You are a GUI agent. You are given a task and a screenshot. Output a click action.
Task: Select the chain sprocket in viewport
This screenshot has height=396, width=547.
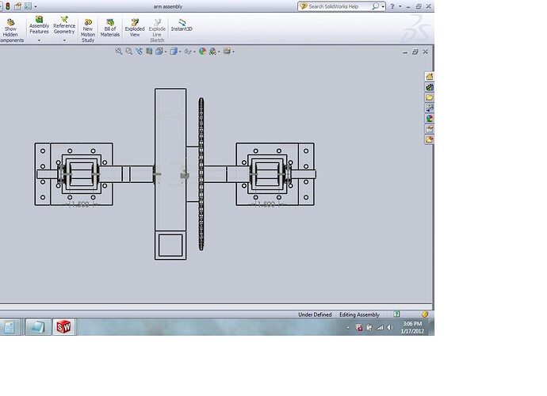(201, 173)
